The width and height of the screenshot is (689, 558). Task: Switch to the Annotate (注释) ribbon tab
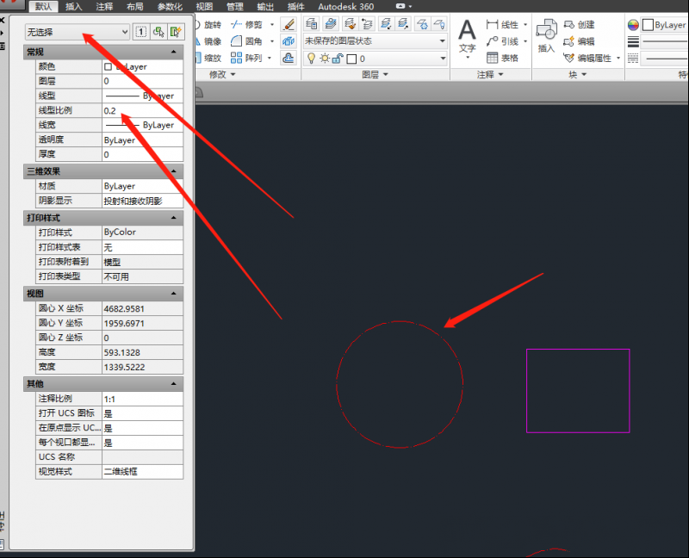coord(104,6)
